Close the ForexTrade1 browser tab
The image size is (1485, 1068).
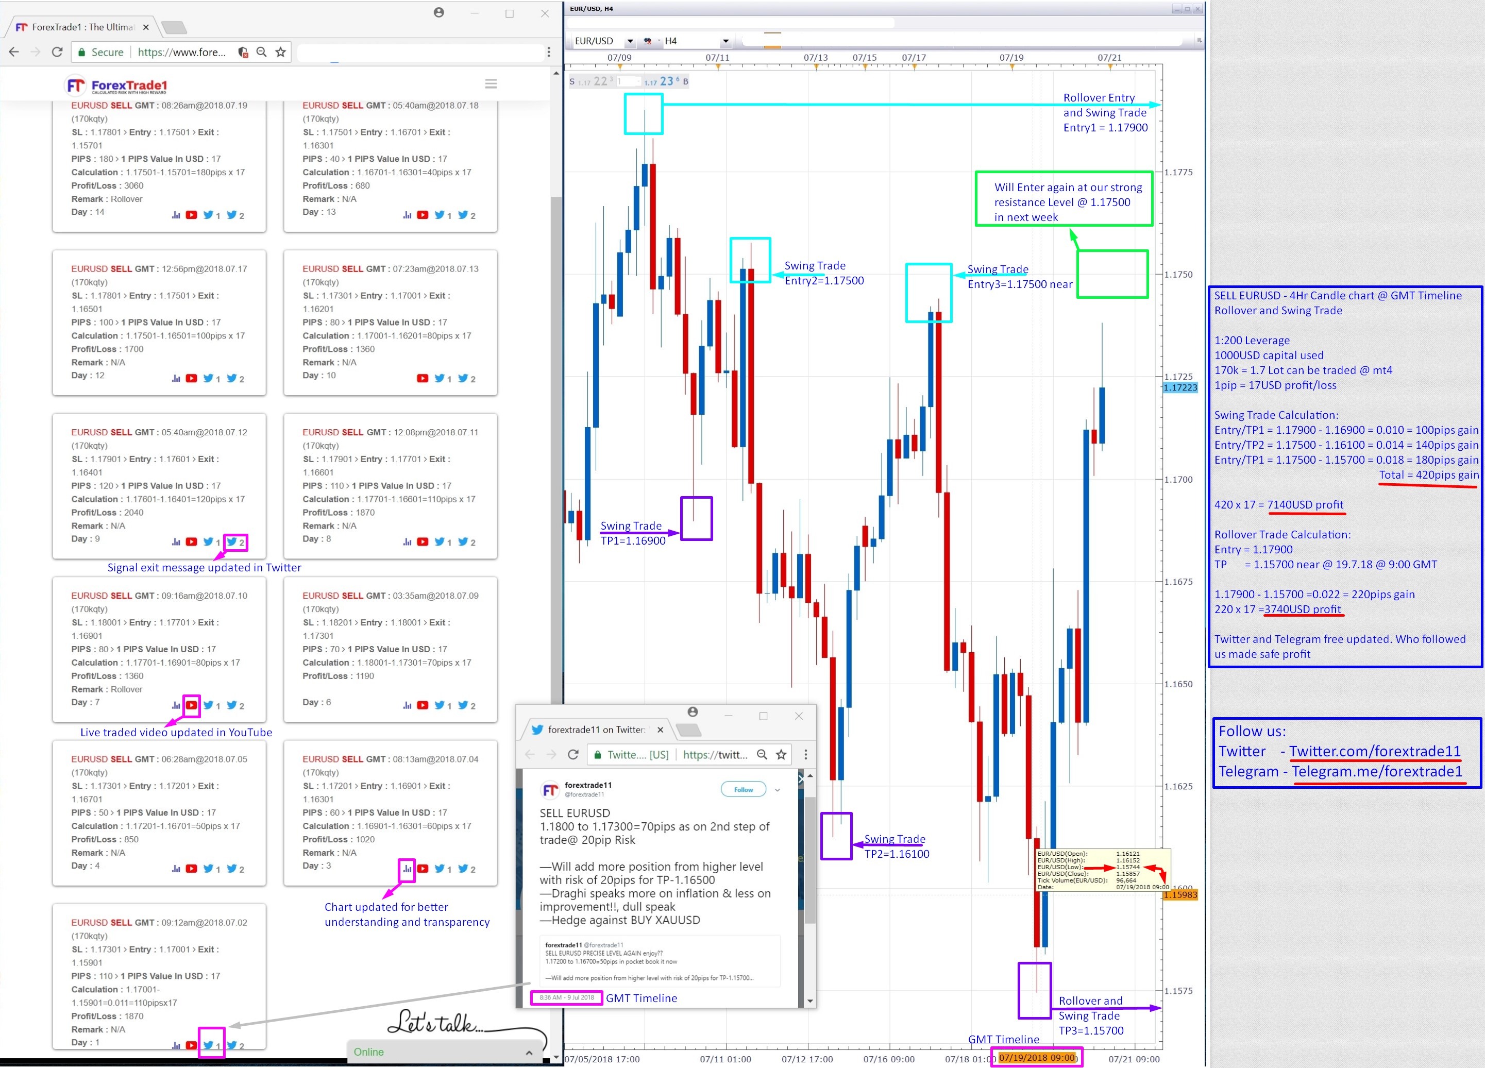point(146,27)
